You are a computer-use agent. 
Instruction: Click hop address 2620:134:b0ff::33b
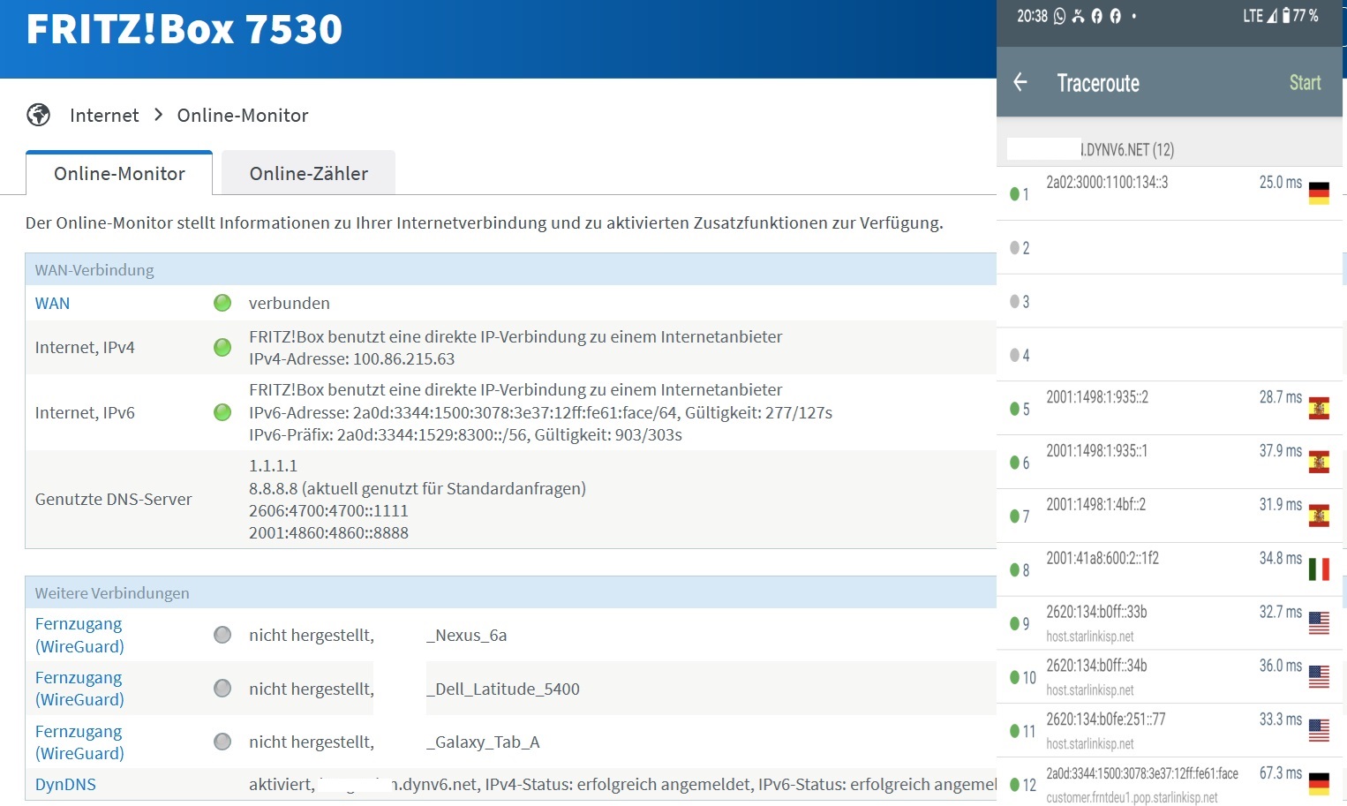point(1096,612)
